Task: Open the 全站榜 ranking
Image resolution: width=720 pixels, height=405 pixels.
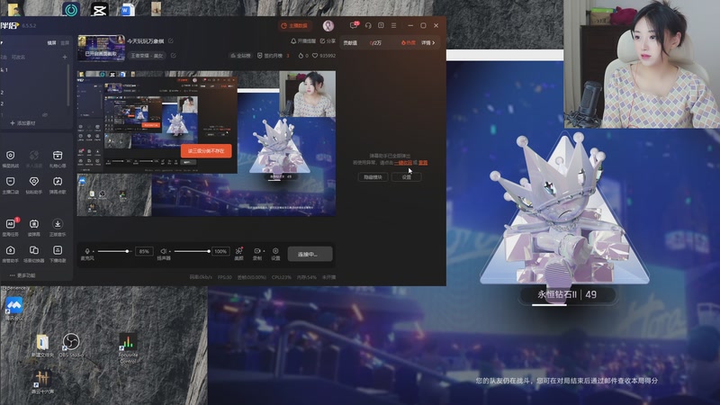Action: click(240, 56)
